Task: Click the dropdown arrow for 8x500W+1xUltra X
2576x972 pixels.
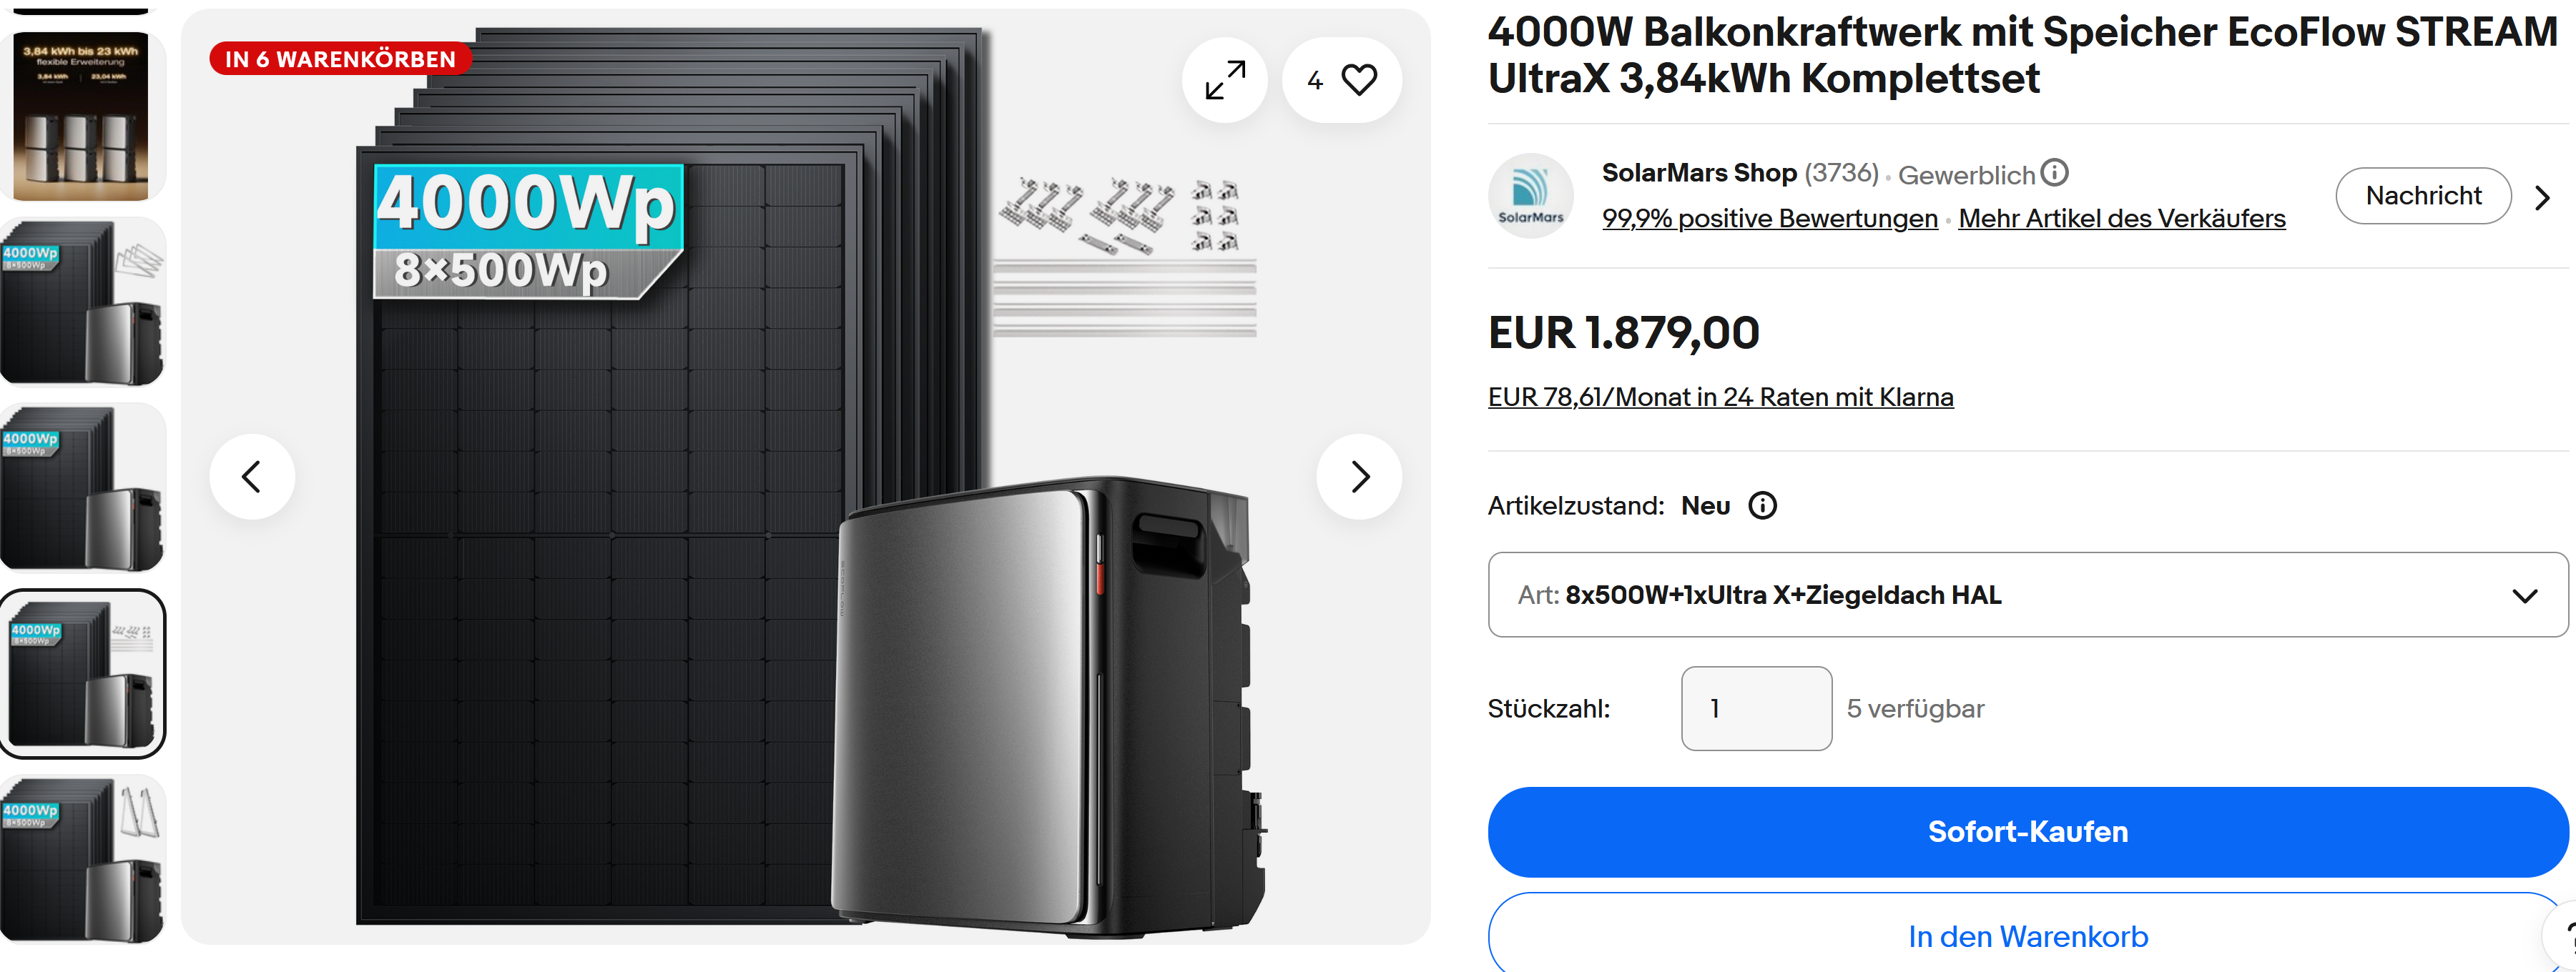Action: [x=2524, y=595]
